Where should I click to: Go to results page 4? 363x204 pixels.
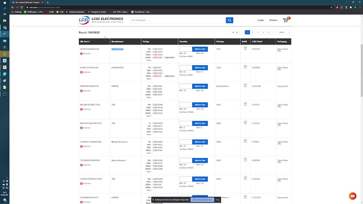click(x=263, y=32)
